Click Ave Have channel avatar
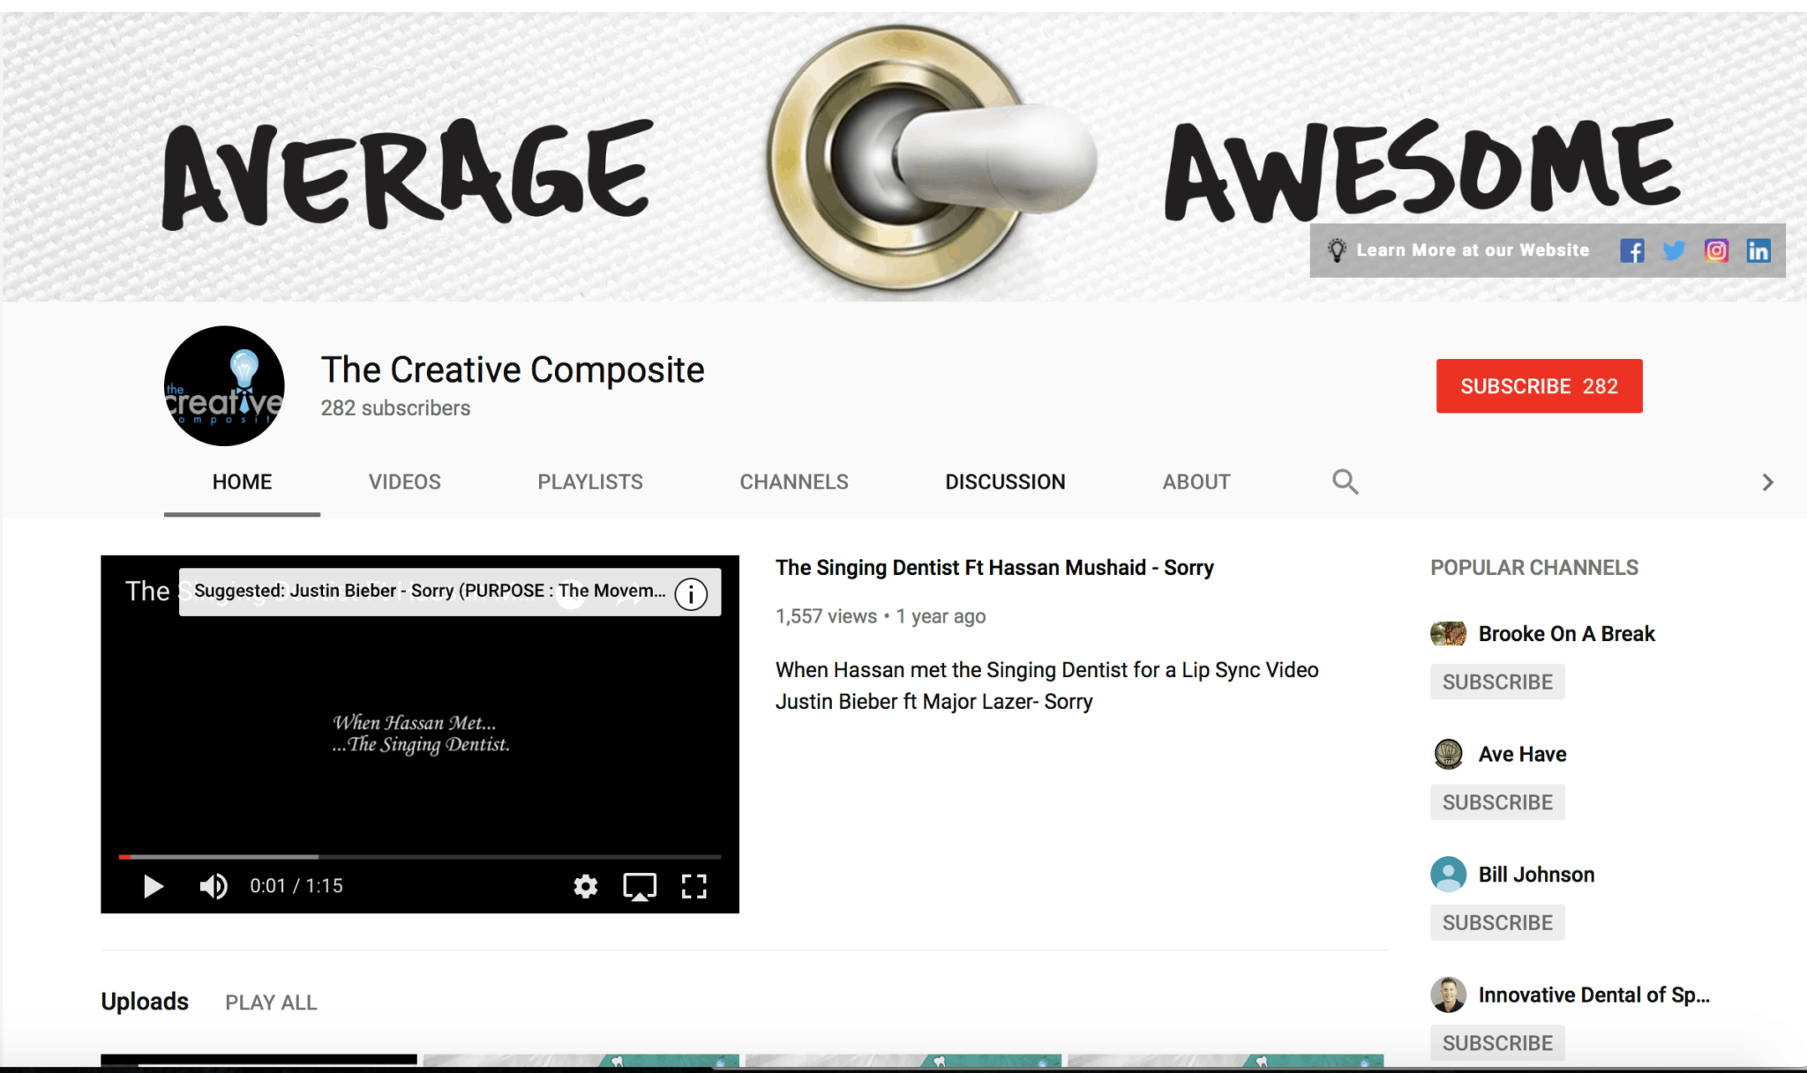 pyautogui.click(x=1448, y=754)
